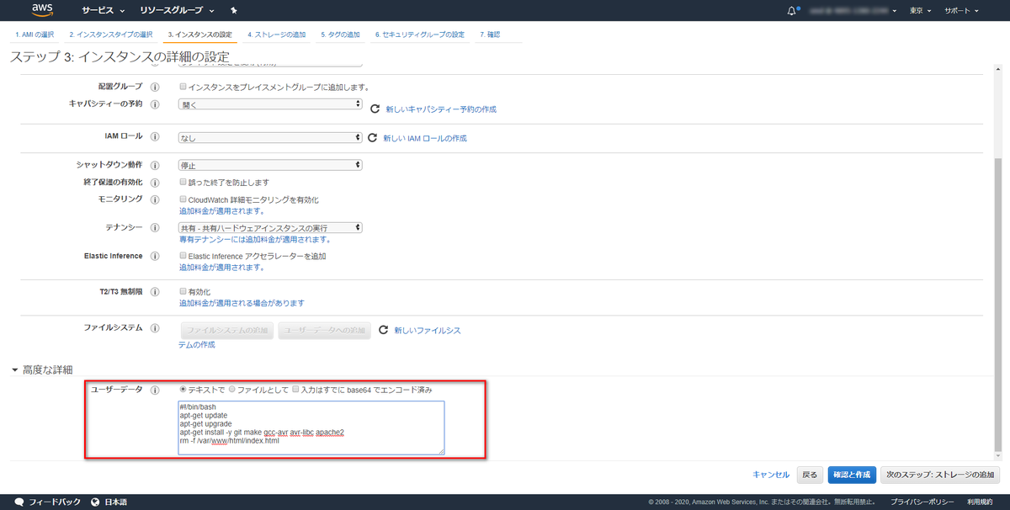Open 新しいキャパシティー予約の作成 link
Screen dimensions: 1010x510
441,109
